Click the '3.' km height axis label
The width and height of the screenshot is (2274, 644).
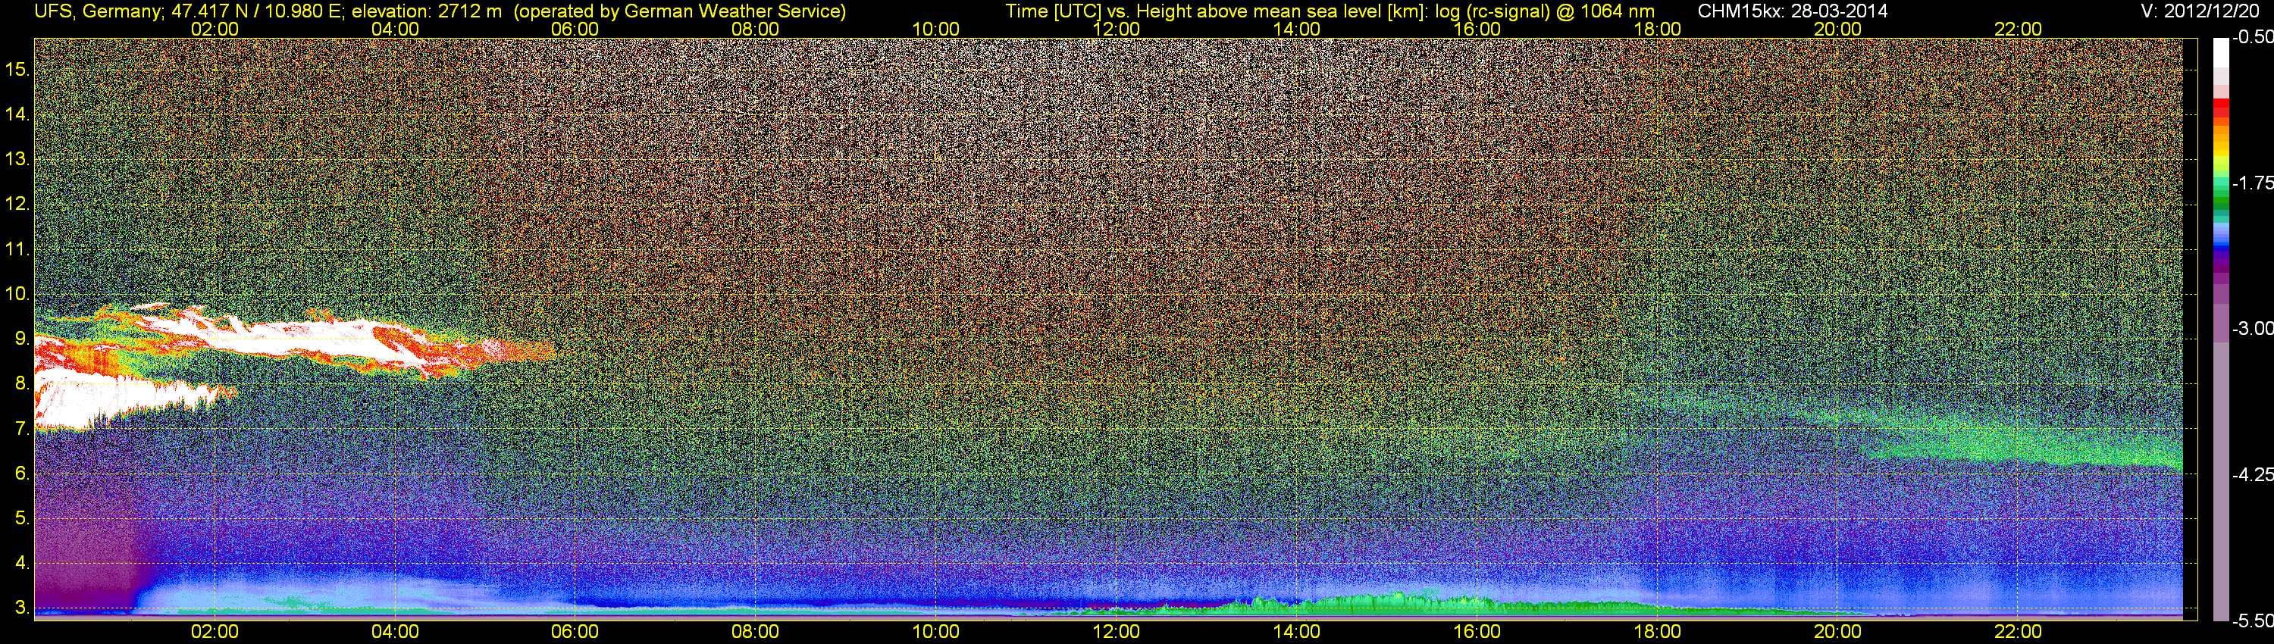pyautogui.click(x=22, y=608)
